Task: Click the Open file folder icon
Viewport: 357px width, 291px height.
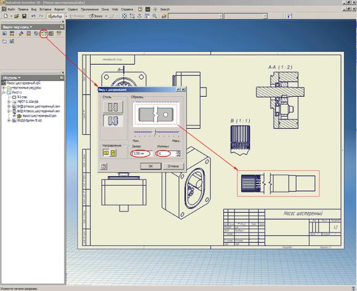Action: (17, 16)
